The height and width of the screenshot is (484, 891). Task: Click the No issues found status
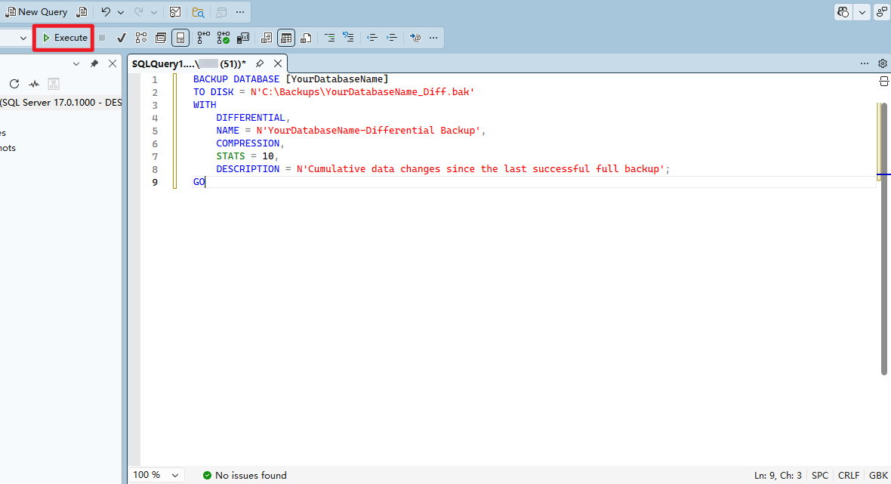coord(245,476)
